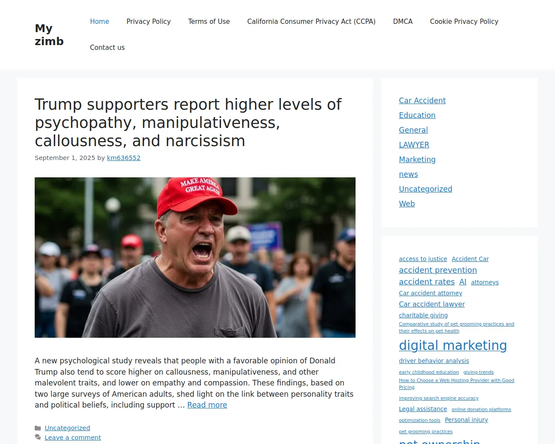Open California Consumer Privacy Act (CCPA) page
Screen dimensions: 555x444
(311, 22)
